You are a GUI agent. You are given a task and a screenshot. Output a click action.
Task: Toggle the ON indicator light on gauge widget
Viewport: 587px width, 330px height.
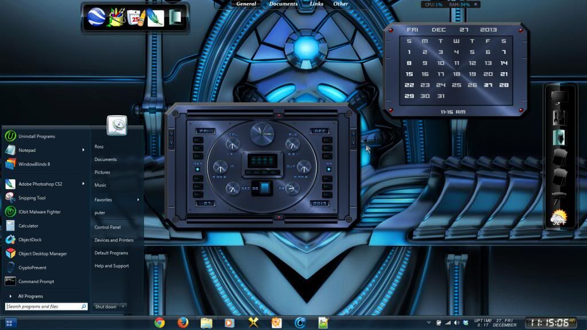(x=328, y=170)
